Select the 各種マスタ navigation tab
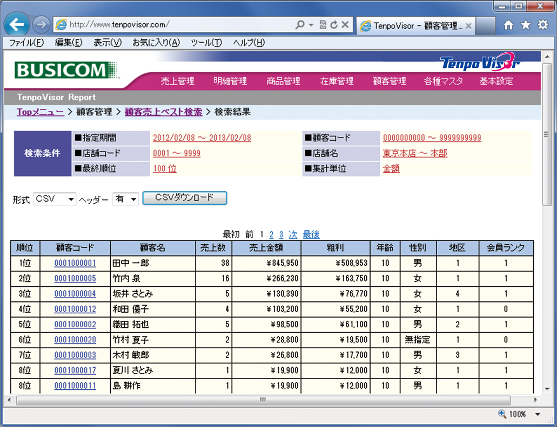 tap(444, 81)
